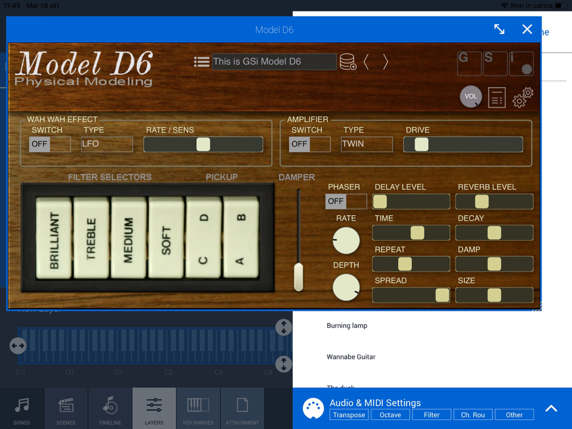Tap horizontal keyboard scroll arrows icon
This screenshot has width=572, height=429.
(18, 345)
